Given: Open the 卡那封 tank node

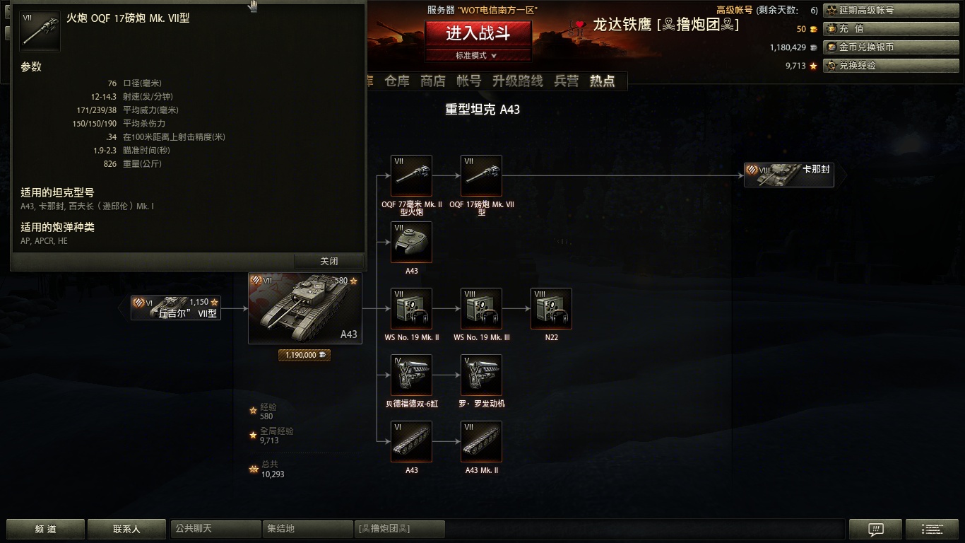Looking at the screenshot, I should (x=789, y=175).
